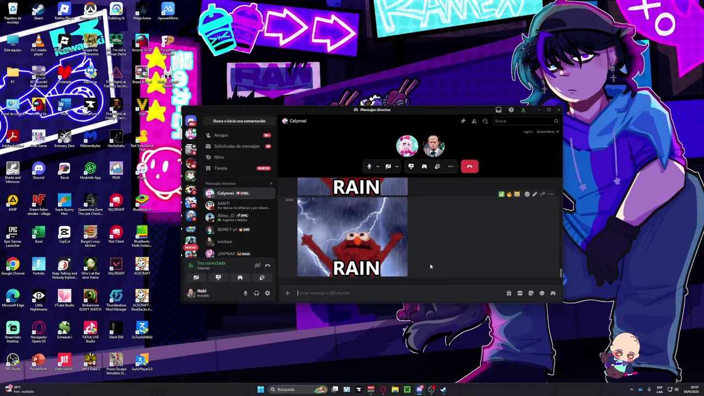Open the ¡ZAPNAI! conversation

239,254
